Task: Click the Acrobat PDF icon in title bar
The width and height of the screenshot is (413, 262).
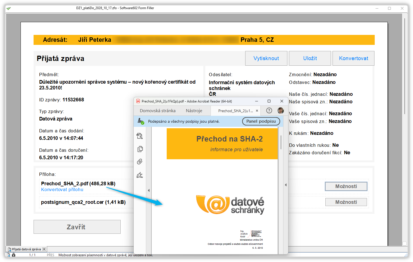Action: [138, 101]
